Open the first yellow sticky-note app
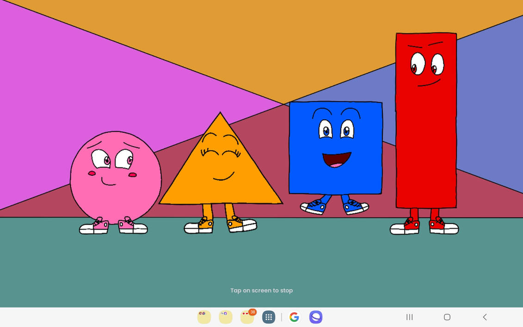Image resolution: width=523 pixels, height=327 pixels. (204, 317)
